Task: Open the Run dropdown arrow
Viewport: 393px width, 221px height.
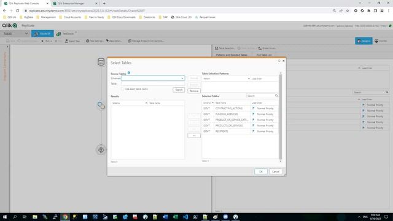Action: pyautogui.click(x=51, y=41)
